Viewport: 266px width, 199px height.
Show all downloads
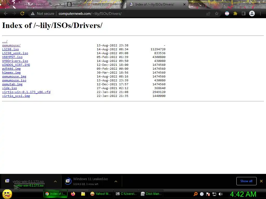(x=246, y=181)
